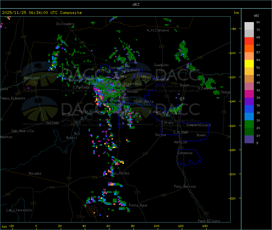Click the dBZ title in top bar
Image resolution: width=272 pixels, height=230 pixels.
click(136, 5)
